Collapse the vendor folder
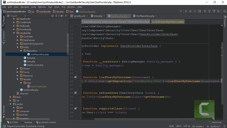 [x=10, y=104]
